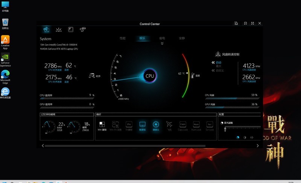Open the Creative App desktop shortcut

5,42
